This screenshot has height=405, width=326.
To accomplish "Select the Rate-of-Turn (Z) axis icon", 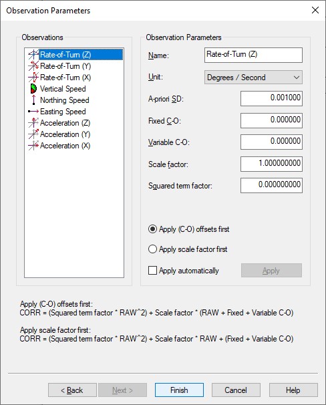I will 33,55.
